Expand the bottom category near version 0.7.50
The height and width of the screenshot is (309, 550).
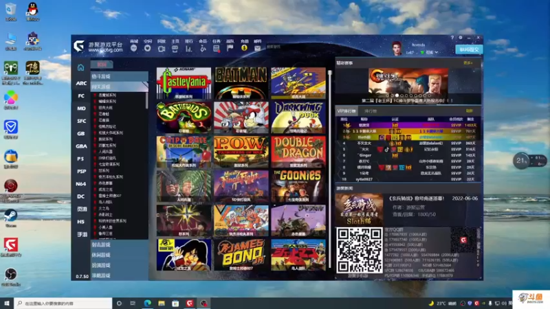click(x=119, y=276)
